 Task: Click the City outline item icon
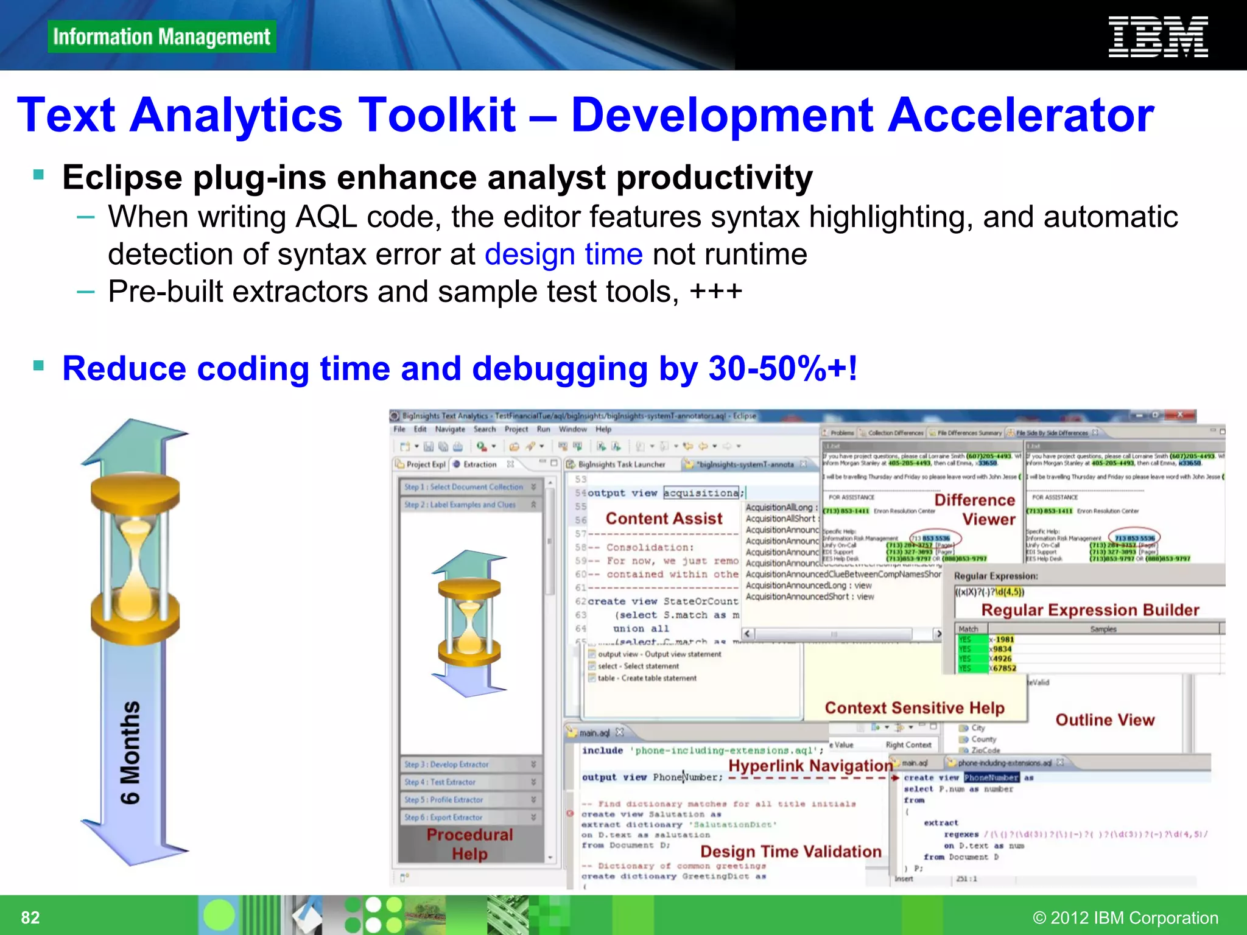click(x=964, y=728)
